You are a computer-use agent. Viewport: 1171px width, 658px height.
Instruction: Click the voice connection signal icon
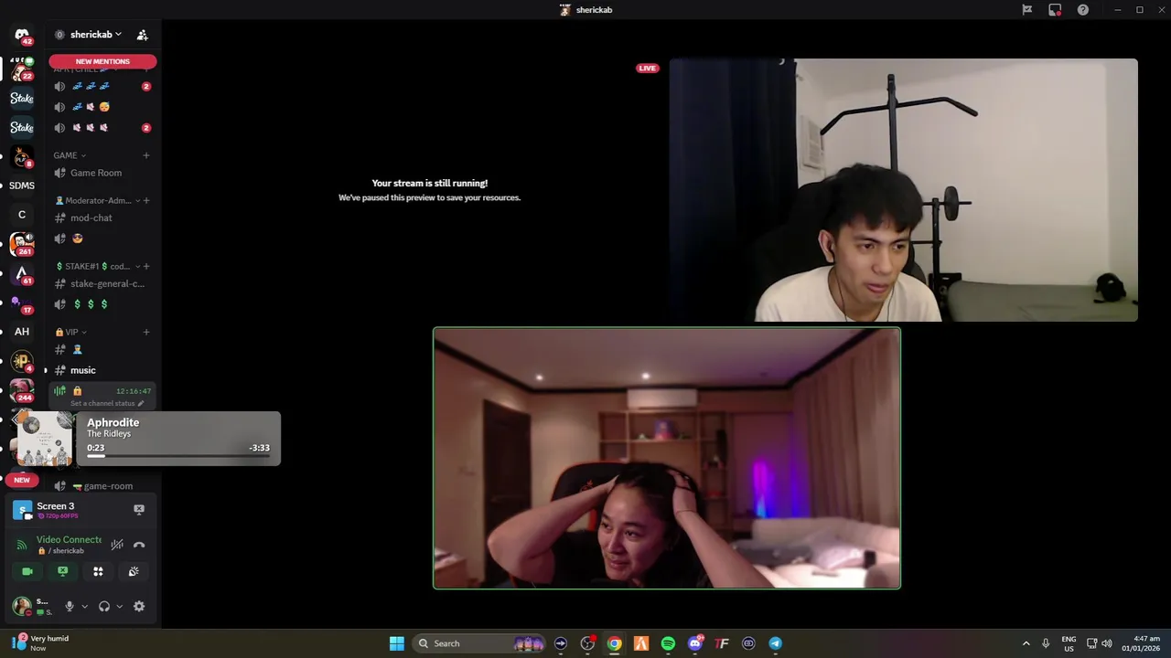click(22, 545)
